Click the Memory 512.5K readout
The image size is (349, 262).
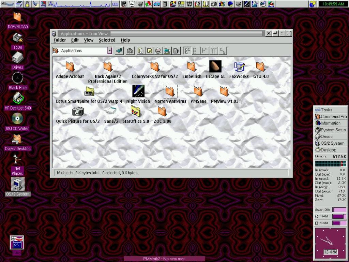[331, 157]
